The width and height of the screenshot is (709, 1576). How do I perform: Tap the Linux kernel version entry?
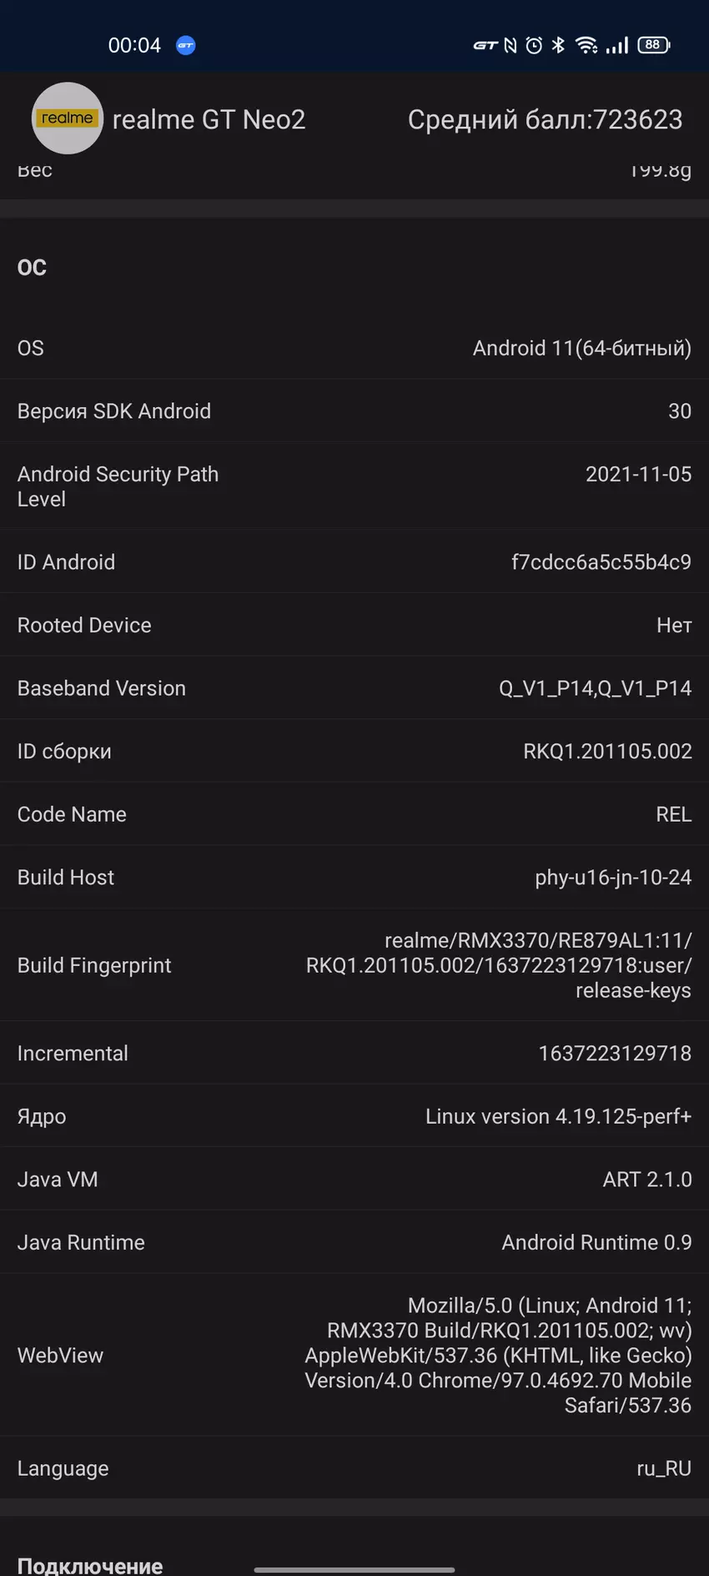[x=558, y=1116]
